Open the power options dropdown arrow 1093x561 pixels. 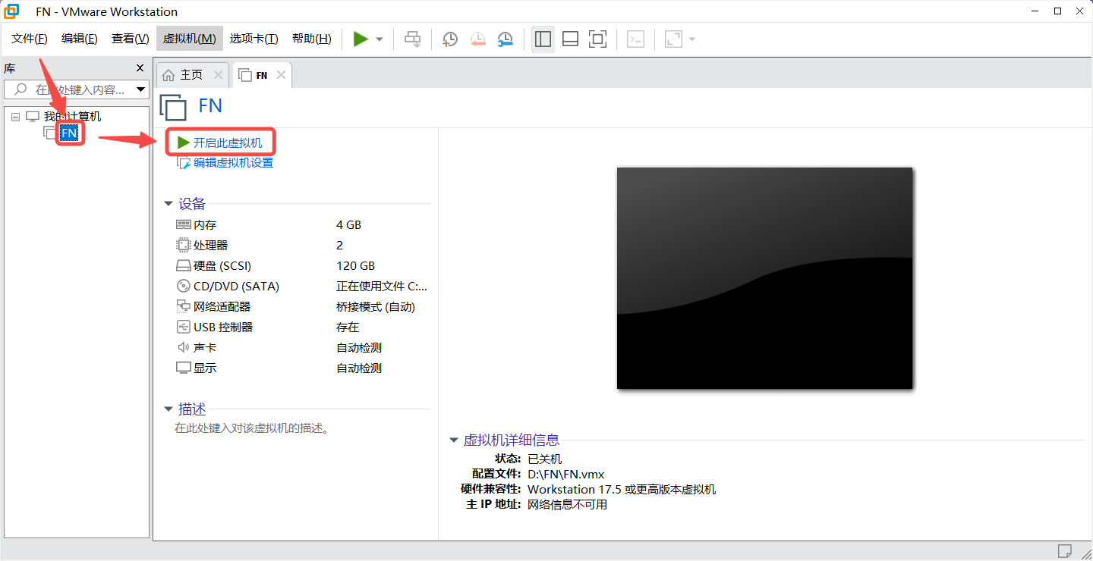point(380,39)
